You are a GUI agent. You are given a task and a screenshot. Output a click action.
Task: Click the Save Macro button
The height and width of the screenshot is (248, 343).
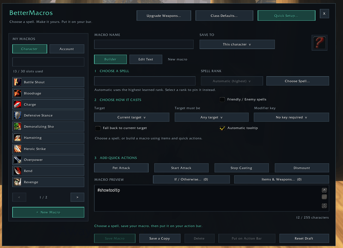click(x=115, y=238)
